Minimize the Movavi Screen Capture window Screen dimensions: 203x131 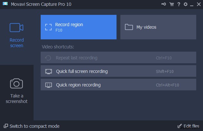click(x=192, y=5)
